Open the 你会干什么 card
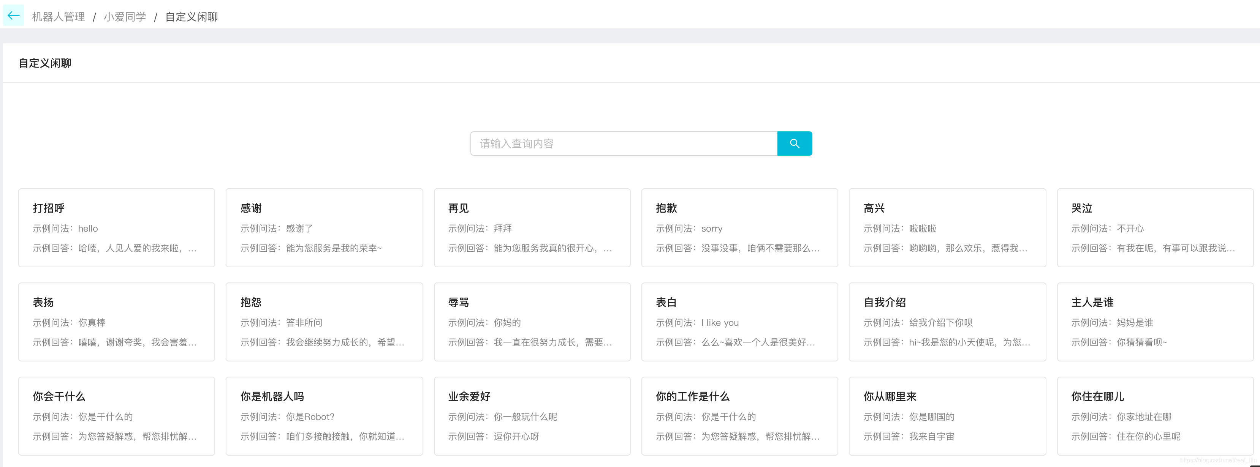Viewport: 1260px width, 467px height. [x=116, y=416]
